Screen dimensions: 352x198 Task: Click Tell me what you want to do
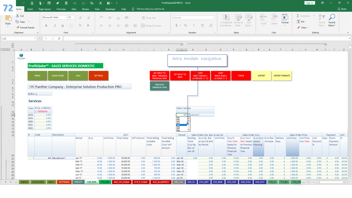point(150,9)
